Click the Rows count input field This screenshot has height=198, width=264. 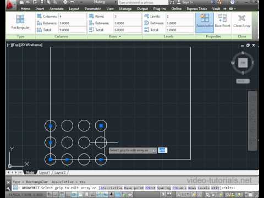pyautogui.click(x=128, y=16)
